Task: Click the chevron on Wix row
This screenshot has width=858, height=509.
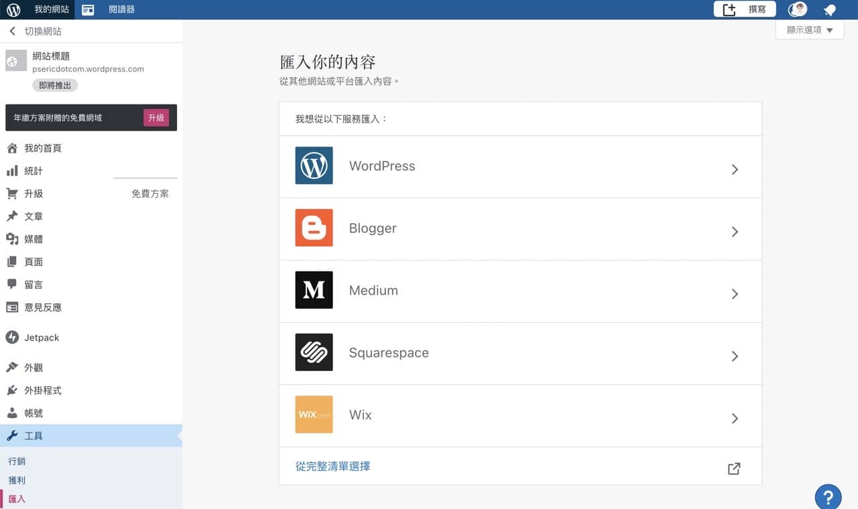Action: (x=735, y=419)
